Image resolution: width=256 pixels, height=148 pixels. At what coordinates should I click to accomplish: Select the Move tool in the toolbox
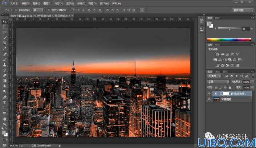tap(5, 22)
